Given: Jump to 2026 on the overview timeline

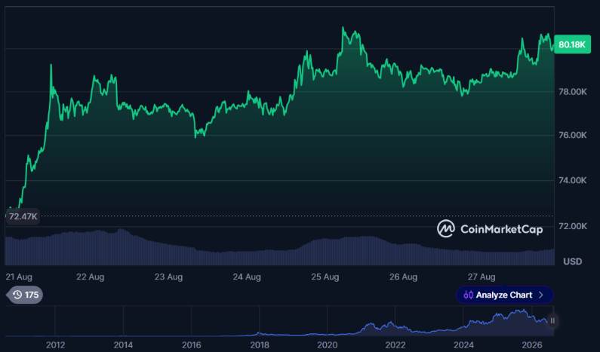Looking at the screenshot, I should (532, 345).
